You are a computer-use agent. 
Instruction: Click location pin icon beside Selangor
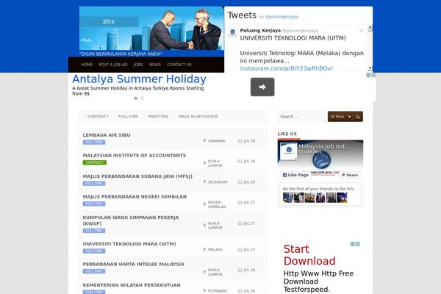click(204, 182)
